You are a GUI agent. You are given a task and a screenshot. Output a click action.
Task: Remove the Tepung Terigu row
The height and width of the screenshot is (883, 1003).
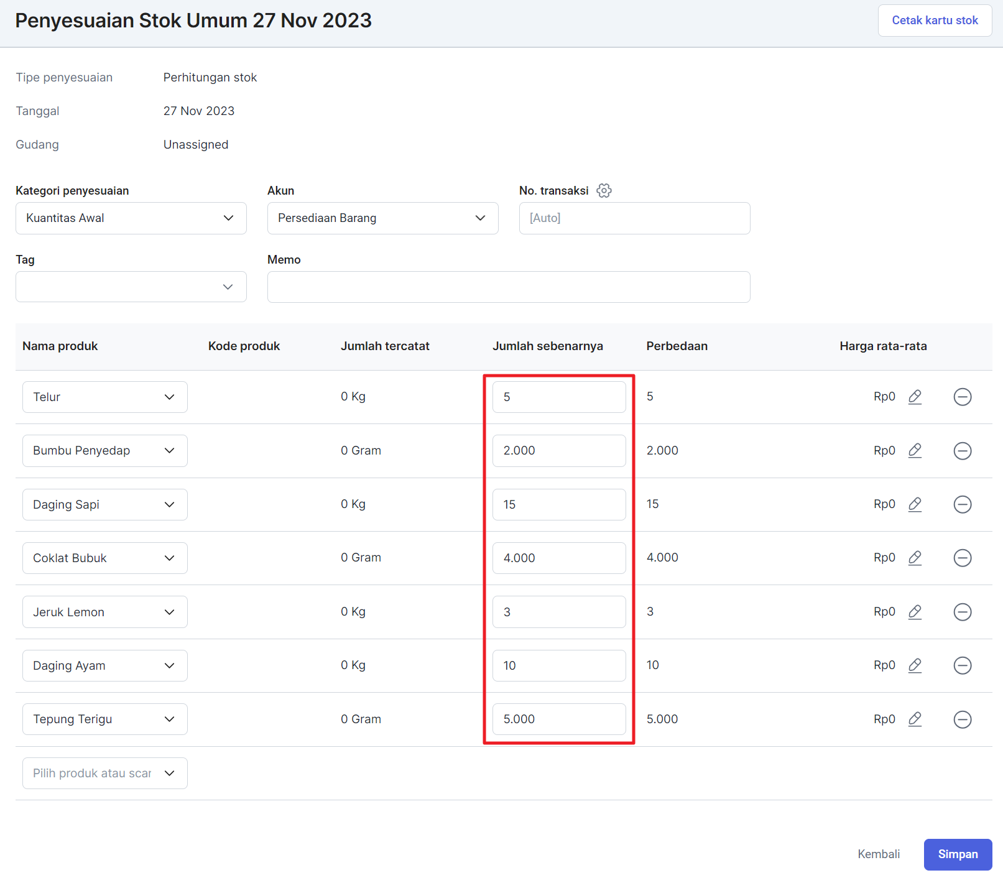tap(963, 719)
